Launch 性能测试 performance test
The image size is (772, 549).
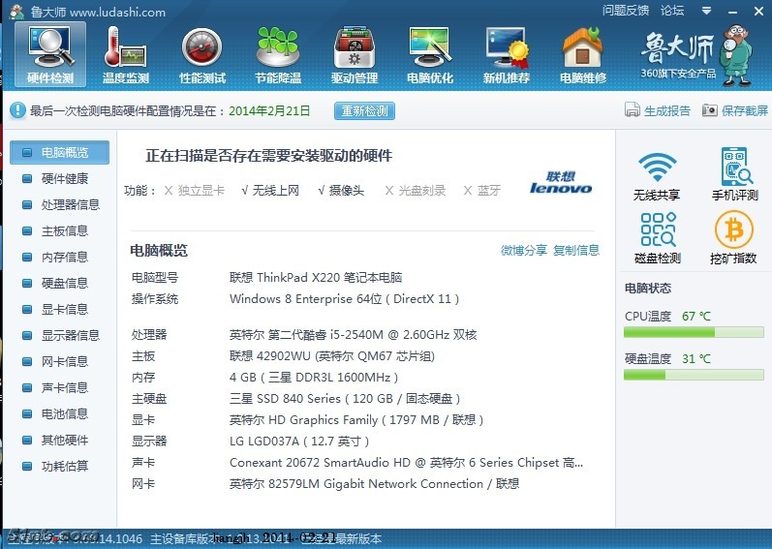tap(202, 54)
